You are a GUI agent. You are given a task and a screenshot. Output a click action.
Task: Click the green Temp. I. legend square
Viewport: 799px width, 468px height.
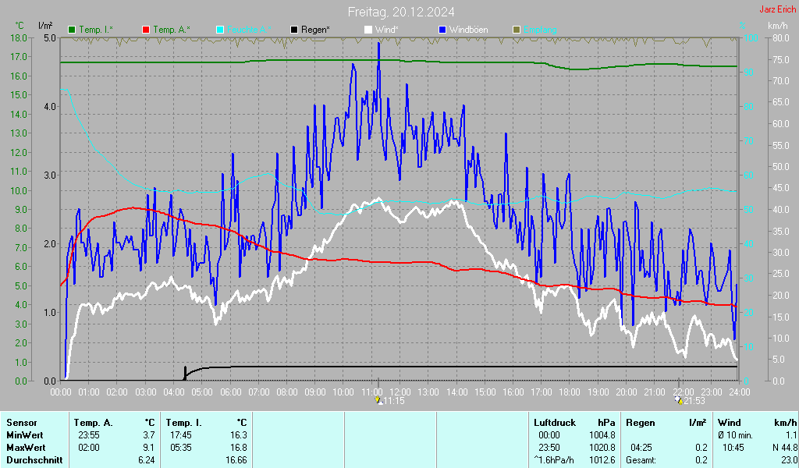click(73, 30)
